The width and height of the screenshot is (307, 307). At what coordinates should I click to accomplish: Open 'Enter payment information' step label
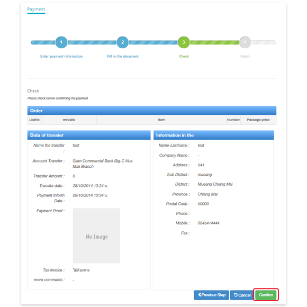tap(61, 57)
